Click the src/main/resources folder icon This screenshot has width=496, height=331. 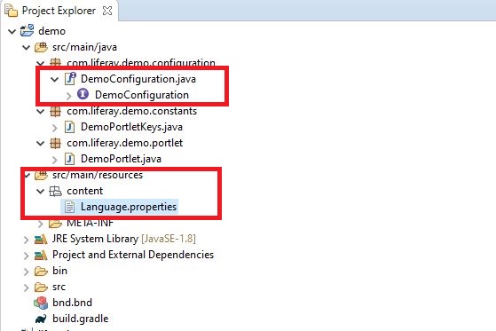pyautogui.click(x=41, y=175)
